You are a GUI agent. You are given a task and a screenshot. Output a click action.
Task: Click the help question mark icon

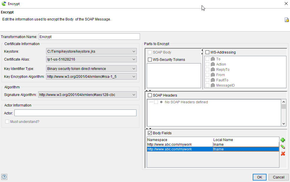pos(4,177)
